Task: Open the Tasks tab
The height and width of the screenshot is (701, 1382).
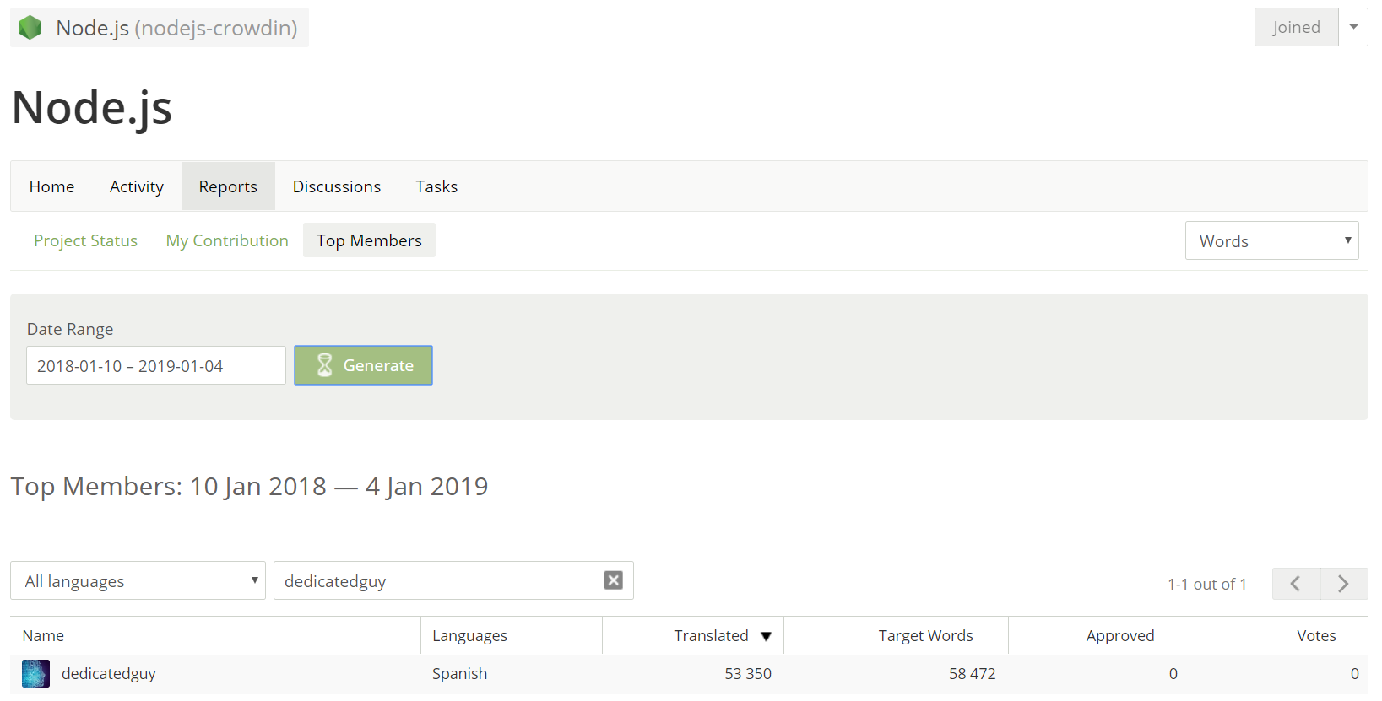Action: pyautogui.click(x=436, y=186)
